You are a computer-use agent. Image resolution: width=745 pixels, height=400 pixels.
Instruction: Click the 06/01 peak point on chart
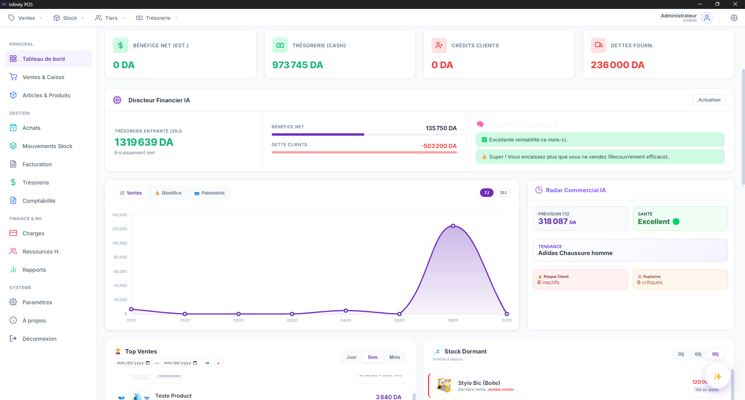(x=453, y=226)
